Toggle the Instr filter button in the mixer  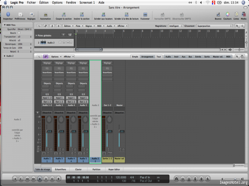click(176, 57)
